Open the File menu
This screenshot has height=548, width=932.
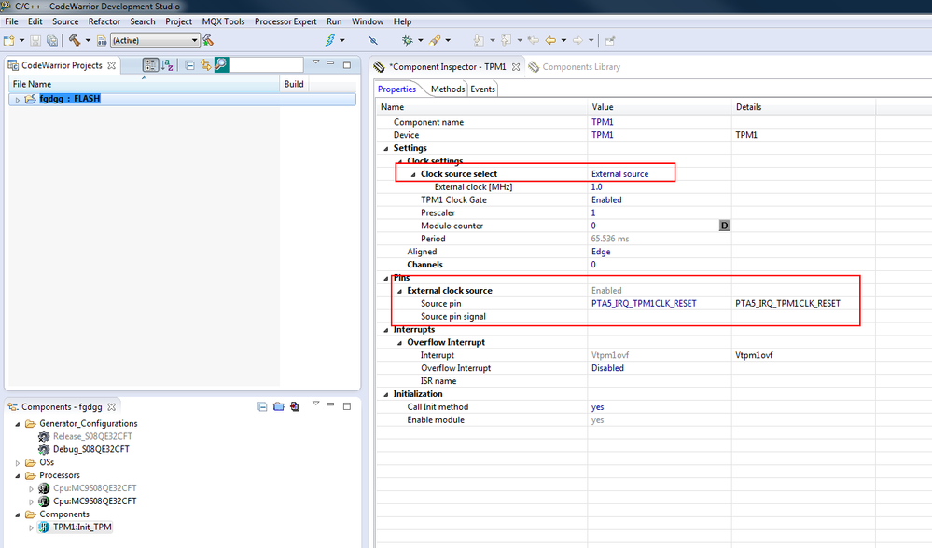coord(11,21)
